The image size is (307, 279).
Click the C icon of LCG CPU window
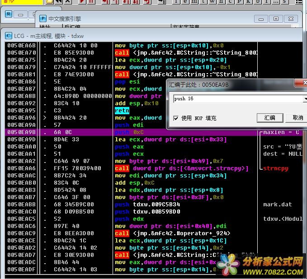(x=9, y=36)
